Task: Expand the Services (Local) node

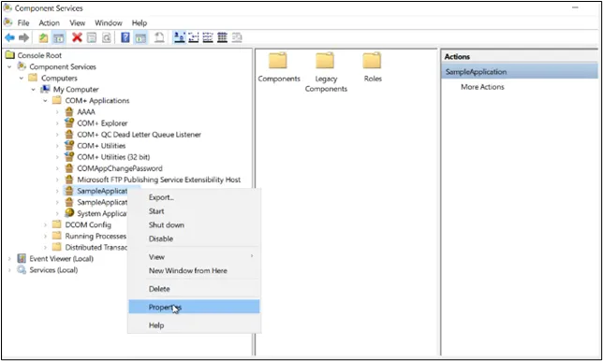Action: (x=9, y=270)
